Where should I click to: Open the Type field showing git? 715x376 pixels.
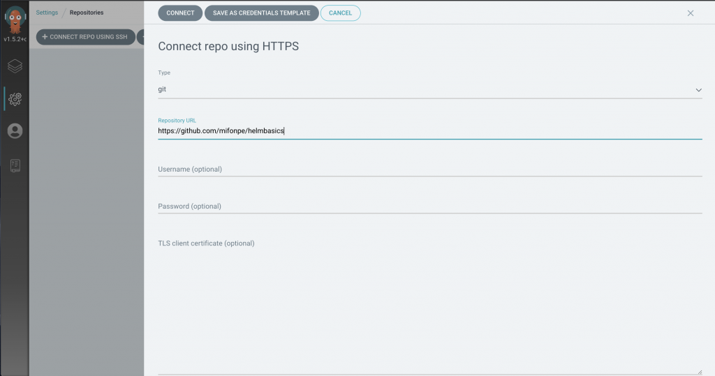pyautogui.click(x=429, y=89)
